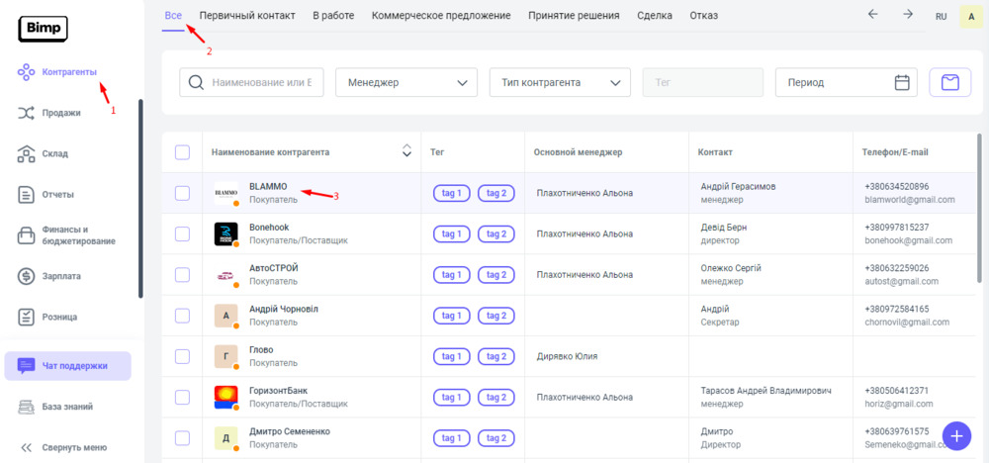Open the BLAMMO counterparty link
Screen dimensions: 989x463
pyautogui.click(x=268, y=186)
